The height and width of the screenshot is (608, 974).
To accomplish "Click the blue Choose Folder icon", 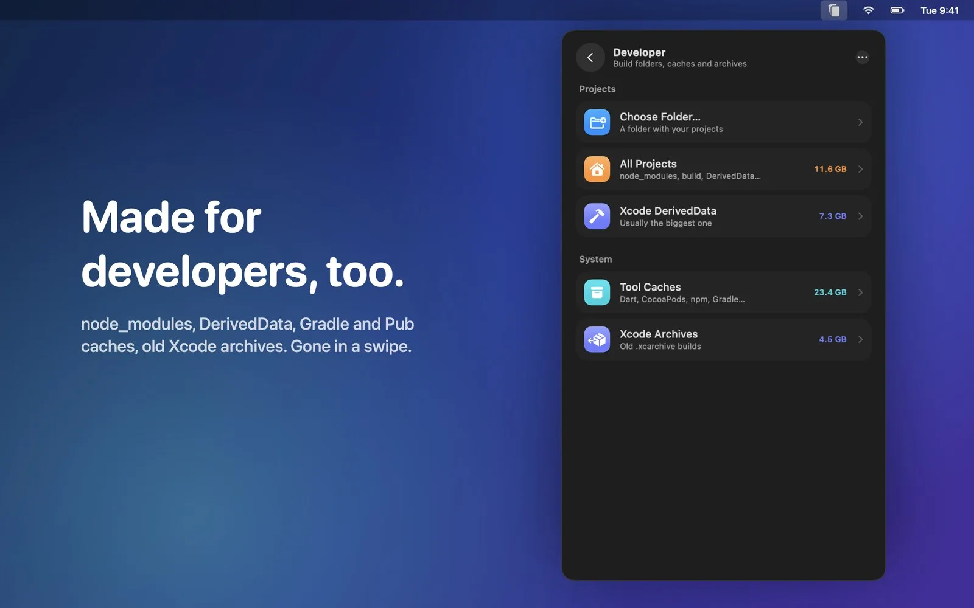I will [597, 122].
